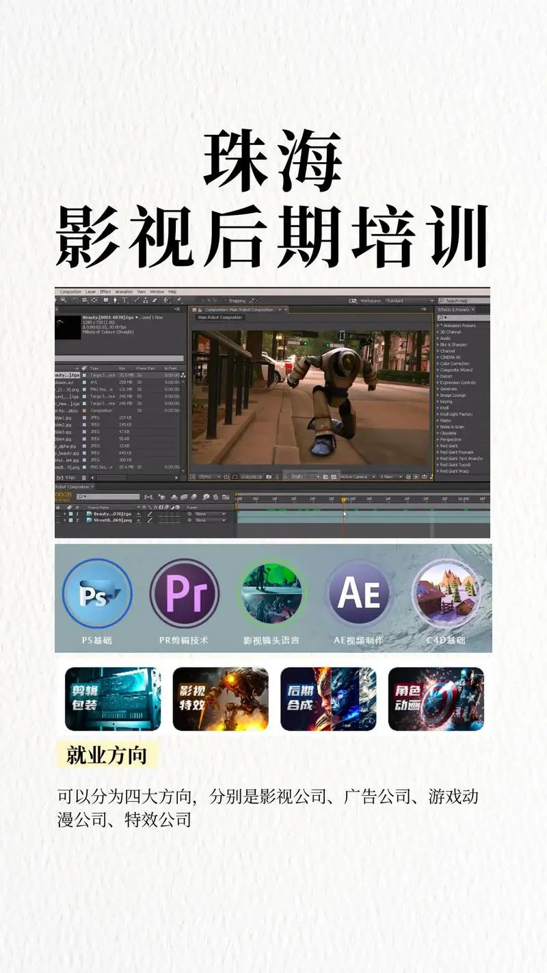Toggle Pixel Aspect Ratio Correction in viewer

click(x=408, y=477)
